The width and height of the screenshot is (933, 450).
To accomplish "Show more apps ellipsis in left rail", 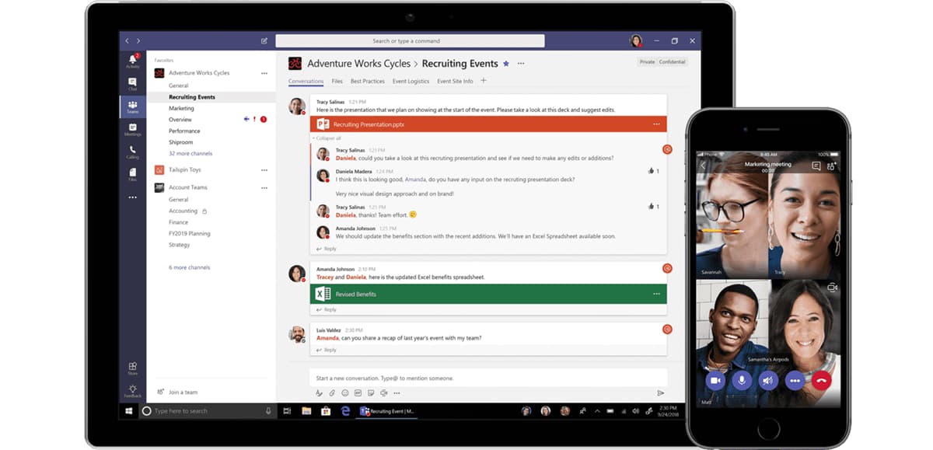I will click(x=132, y=197).
